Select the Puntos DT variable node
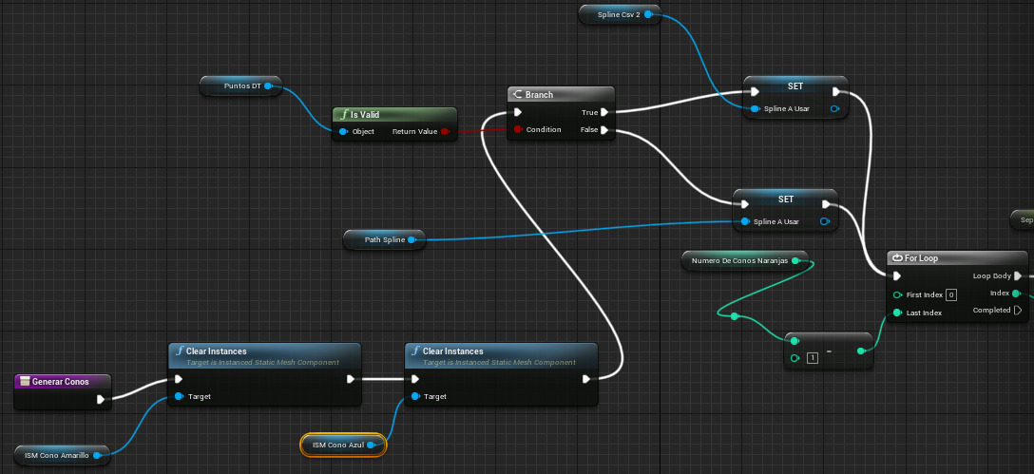 point(236,86)
